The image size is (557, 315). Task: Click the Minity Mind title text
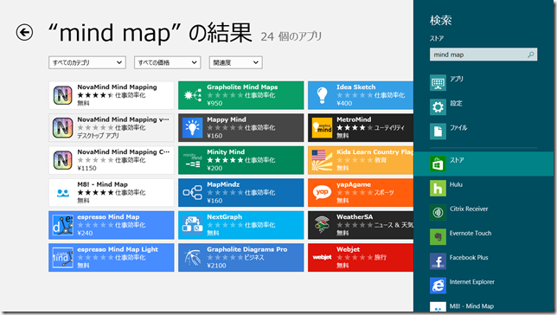click(x=226, y=152)
